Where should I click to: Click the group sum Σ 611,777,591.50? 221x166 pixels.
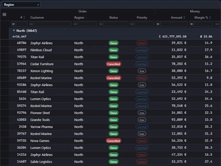(x=173, y=37)
